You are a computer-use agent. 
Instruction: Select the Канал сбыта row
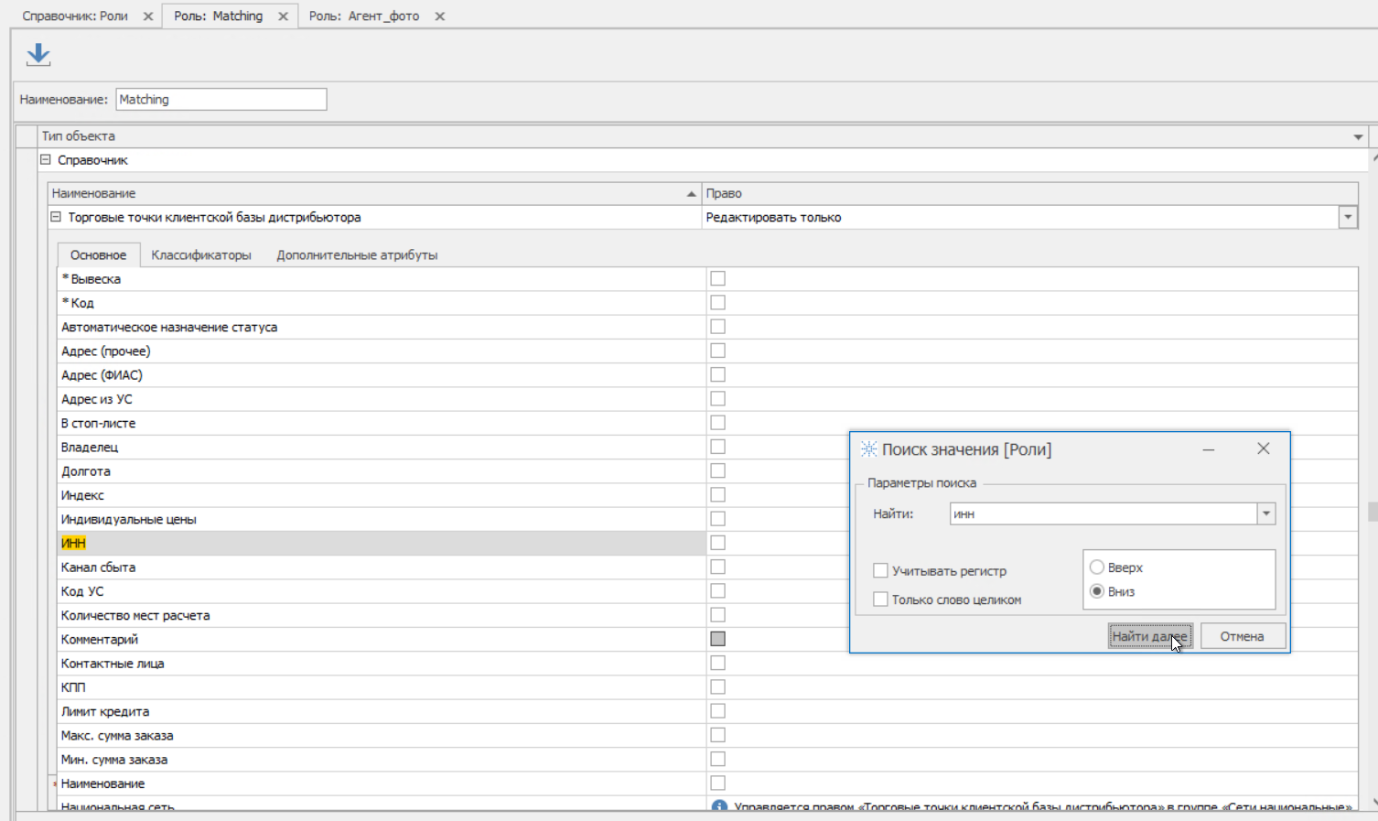pyautogui.click(x=381, y=567)
